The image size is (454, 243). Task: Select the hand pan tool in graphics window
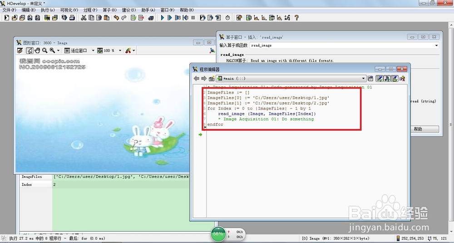click(x=37, y=50)
